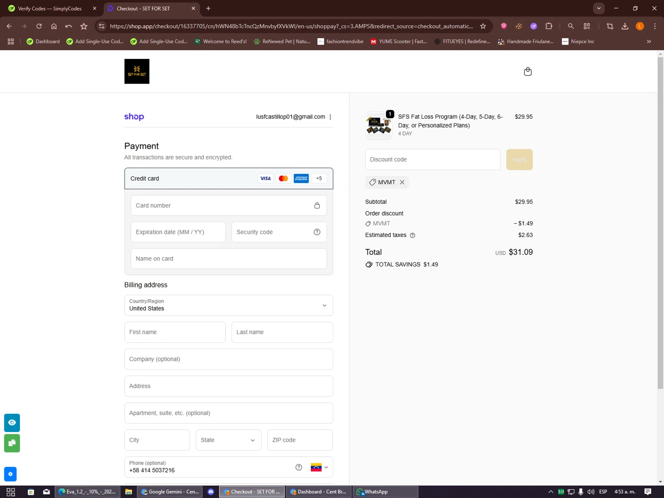Click the security code help icon

(317, 232)
